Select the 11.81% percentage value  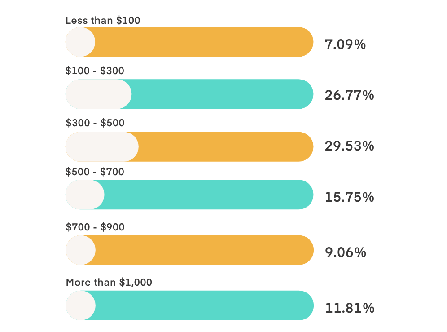coord(349,308)
